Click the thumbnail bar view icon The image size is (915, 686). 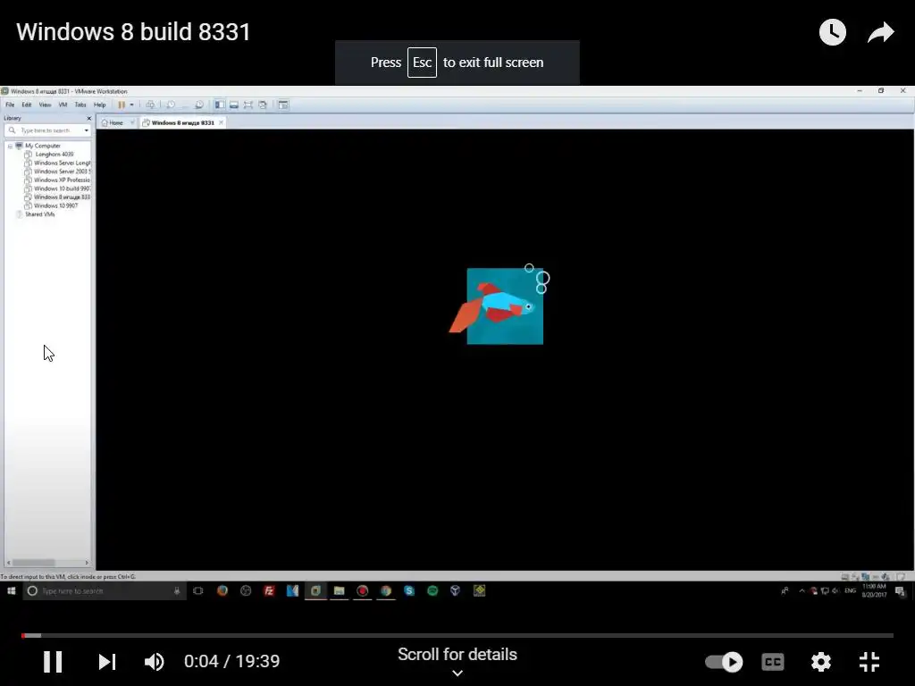(x=233, y=105)
